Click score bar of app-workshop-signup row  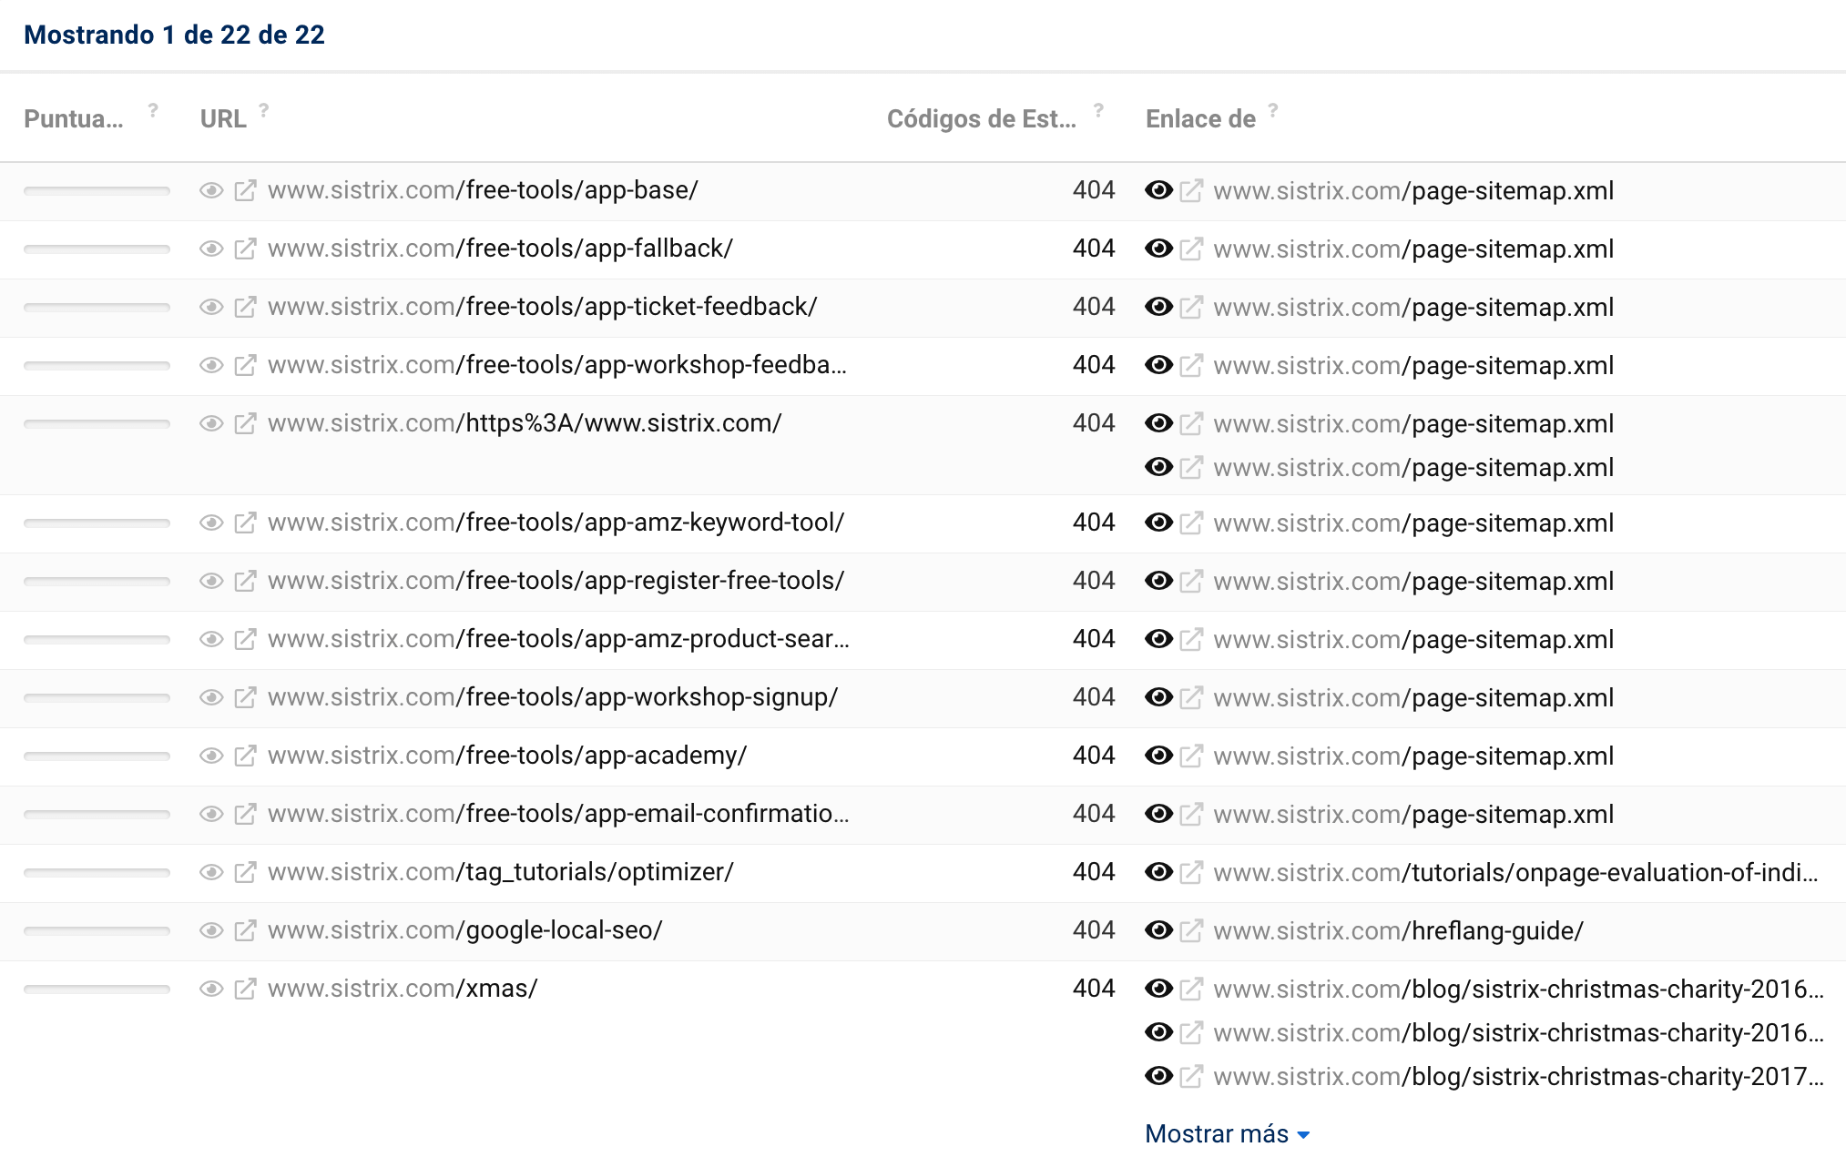pos(97,697)
